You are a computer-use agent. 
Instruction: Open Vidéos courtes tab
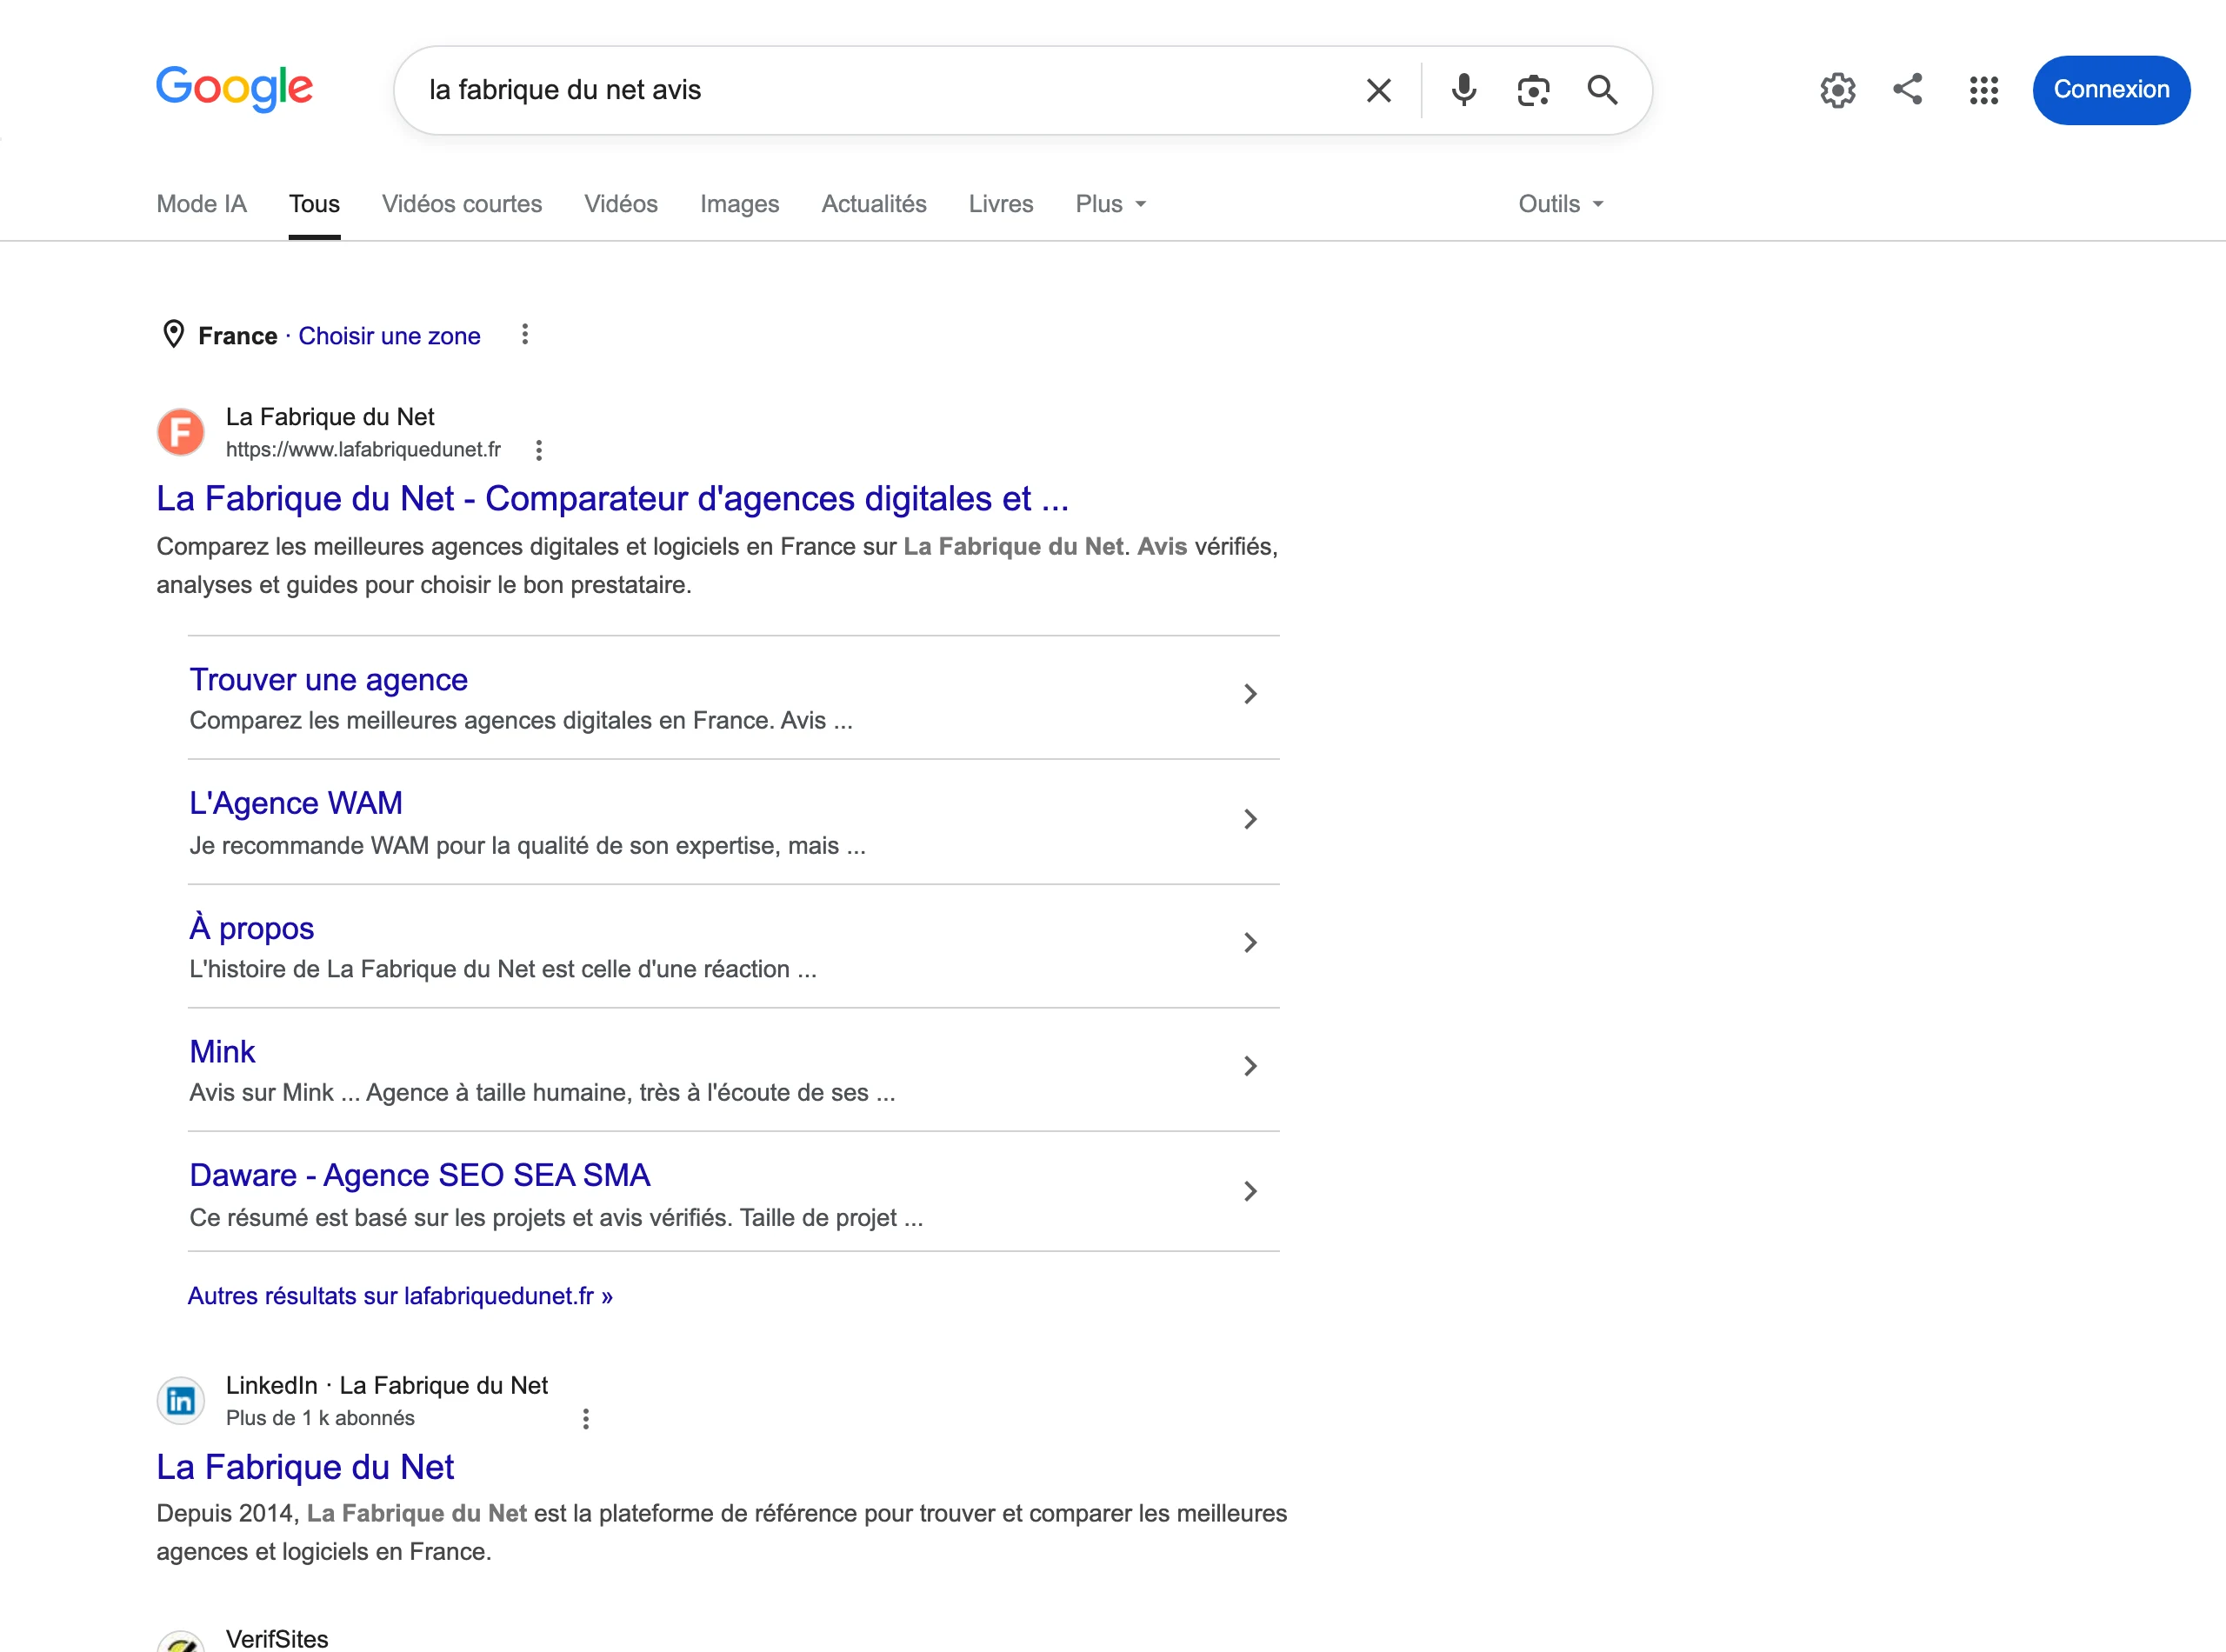(x=462, y=204)
